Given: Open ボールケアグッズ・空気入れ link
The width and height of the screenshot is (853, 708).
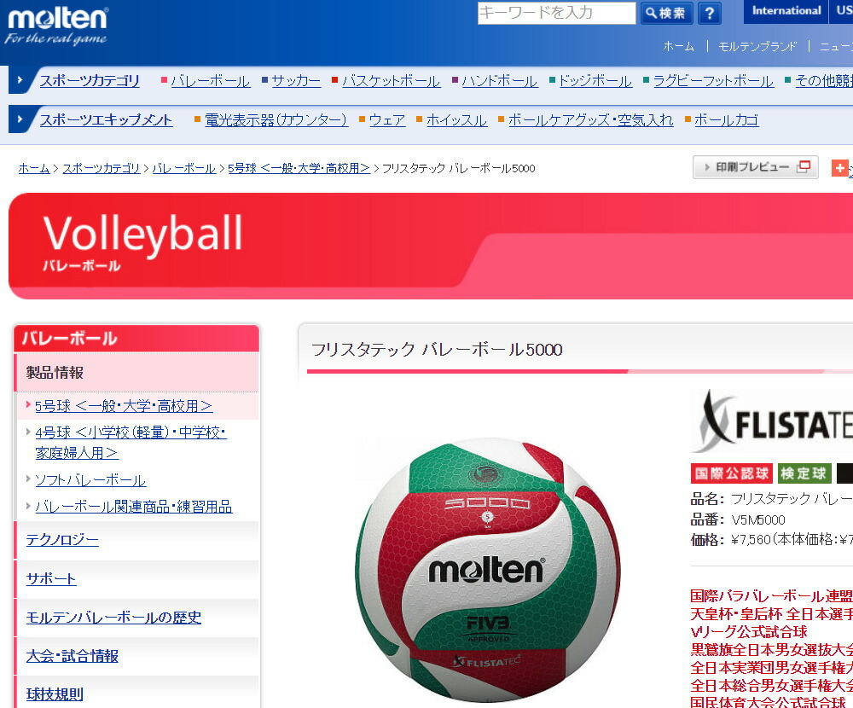Looking at the screenshot, I should pos(591,120).
